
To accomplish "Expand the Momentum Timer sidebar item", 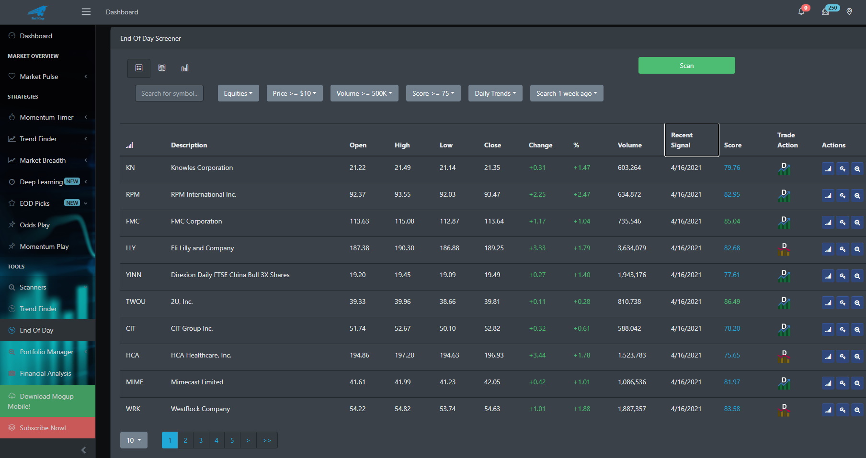I will pos(47,117).
